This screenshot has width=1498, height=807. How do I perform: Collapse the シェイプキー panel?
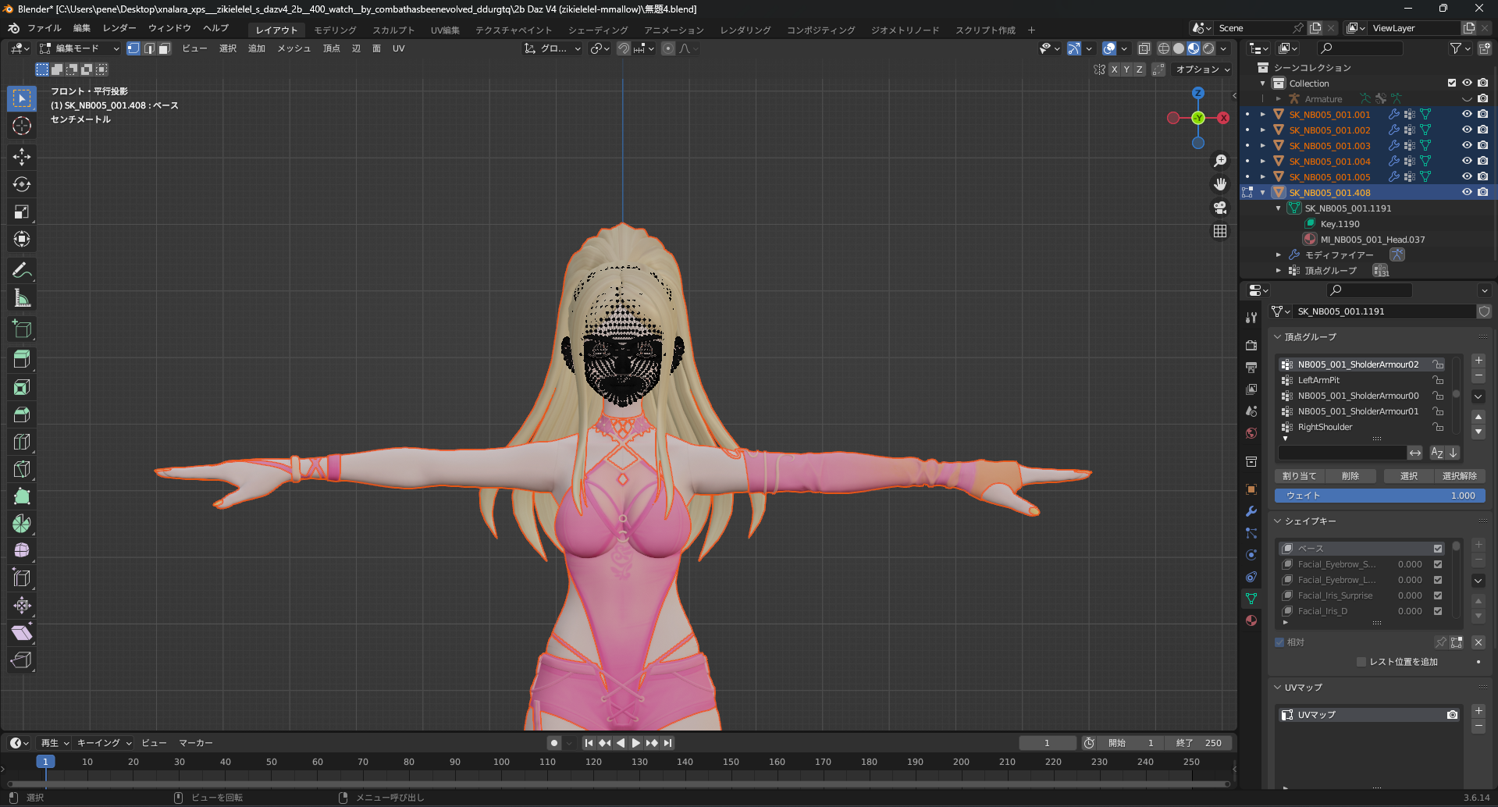1278,521
